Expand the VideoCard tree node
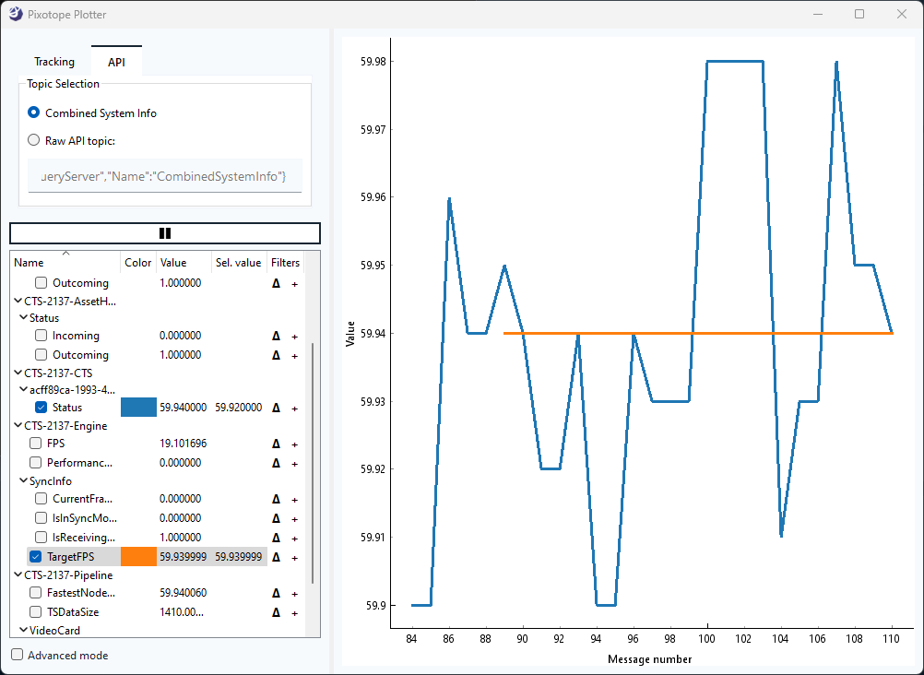Viewport: 924px width, 675px height. tap(23, 631)
